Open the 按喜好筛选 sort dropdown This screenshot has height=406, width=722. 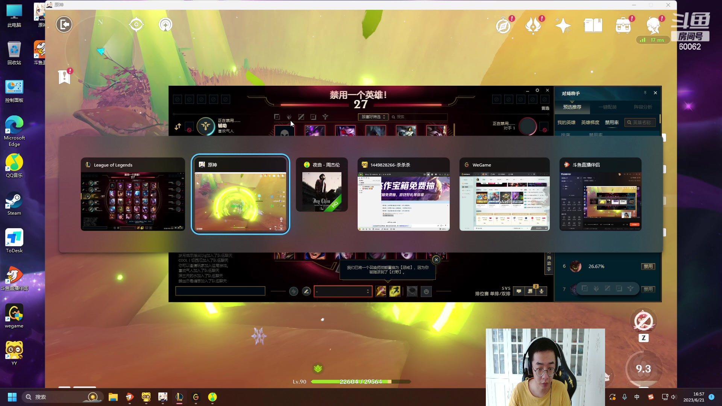pos(372,117)
